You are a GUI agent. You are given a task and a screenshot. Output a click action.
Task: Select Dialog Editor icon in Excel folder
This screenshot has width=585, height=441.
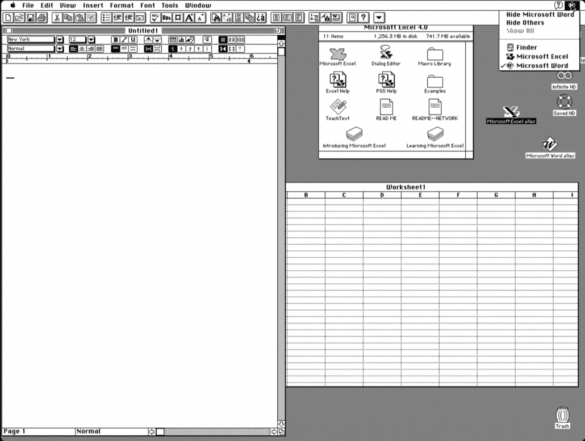386,56
